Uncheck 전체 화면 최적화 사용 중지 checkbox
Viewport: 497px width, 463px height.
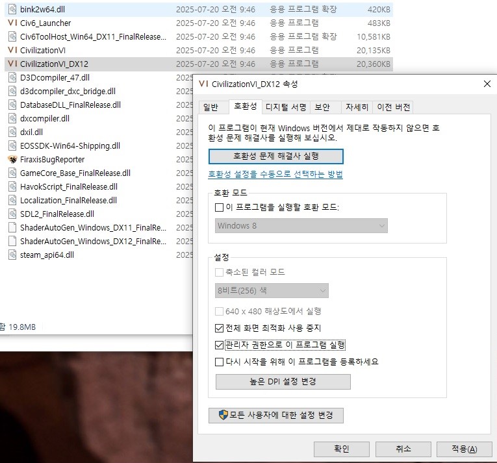pos(219,328)
